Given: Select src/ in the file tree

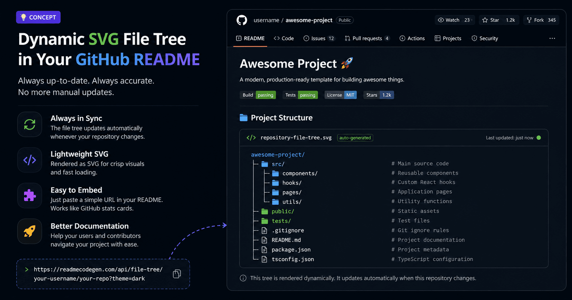Looking at the screenshot, I should point(278,164).
